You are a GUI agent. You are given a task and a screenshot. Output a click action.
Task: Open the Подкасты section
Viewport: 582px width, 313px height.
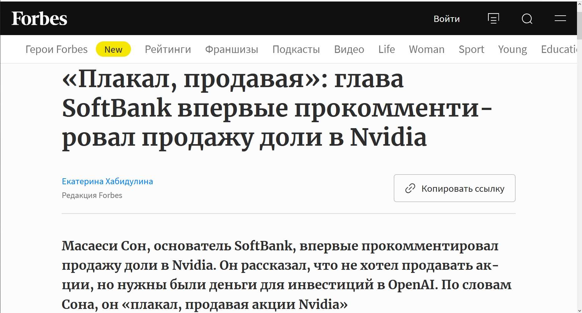296,49
